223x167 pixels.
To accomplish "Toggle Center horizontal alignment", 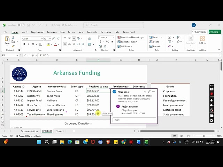I will tap(69, 44).
